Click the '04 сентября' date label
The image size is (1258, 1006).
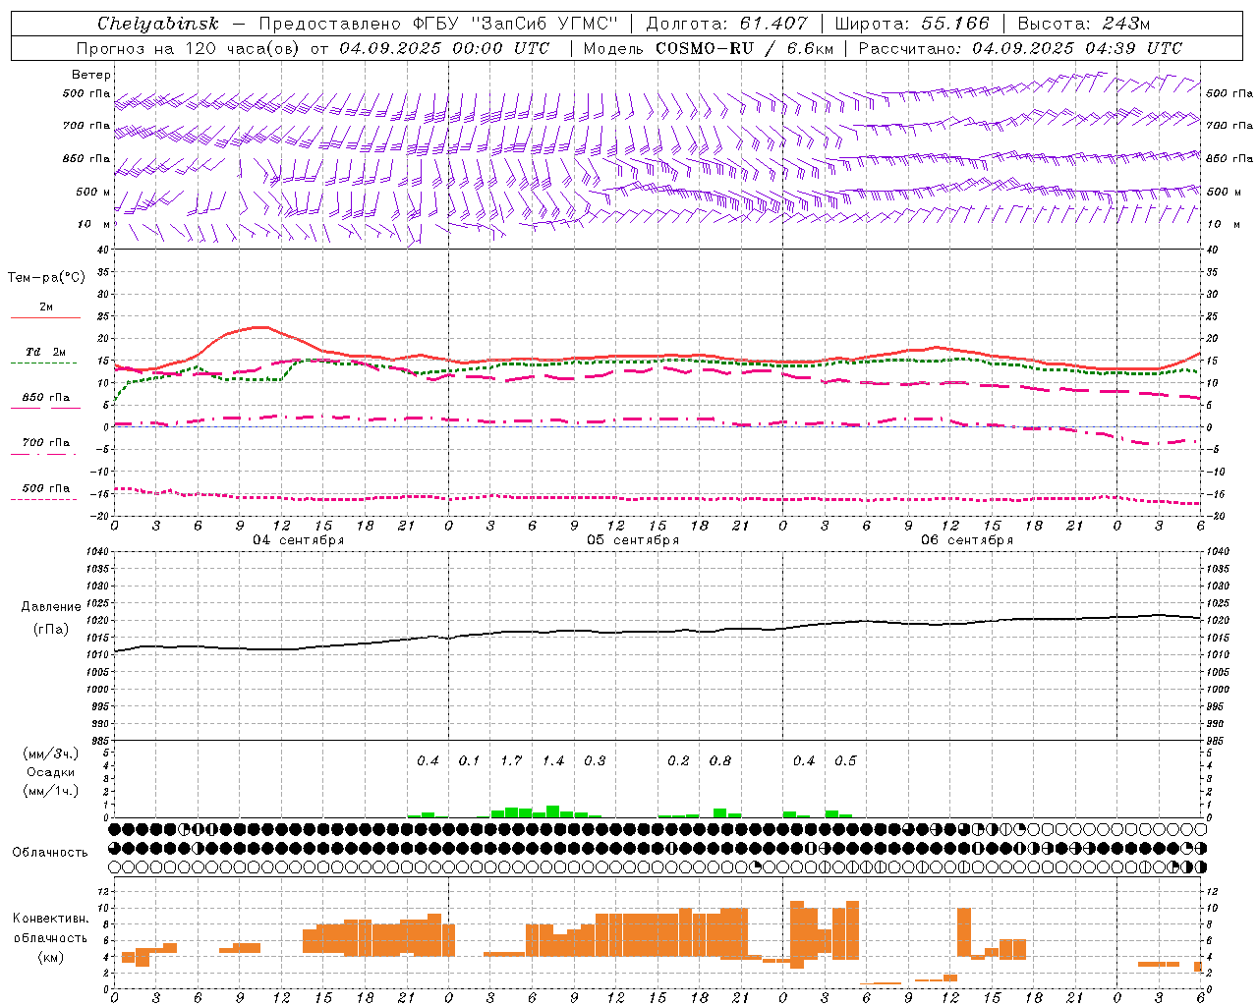tap(298, 540)
